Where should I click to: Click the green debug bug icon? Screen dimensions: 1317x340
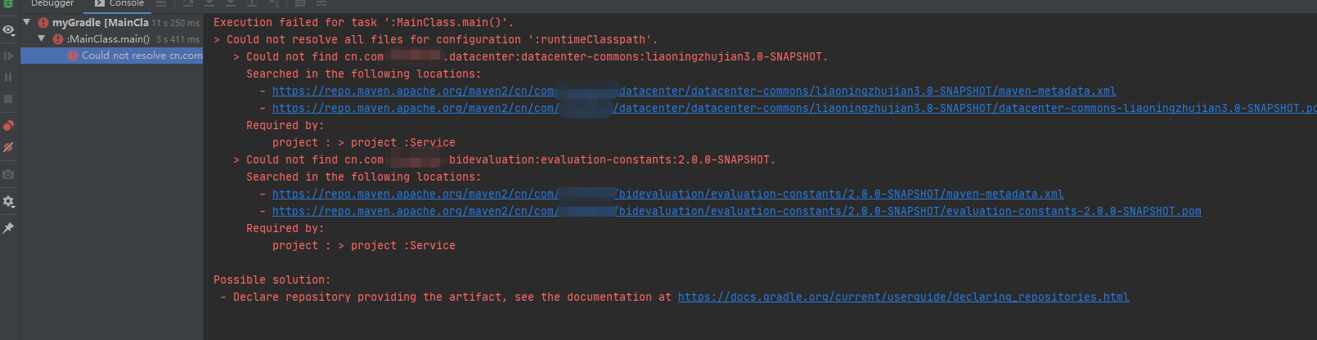(x=8, y=3)
